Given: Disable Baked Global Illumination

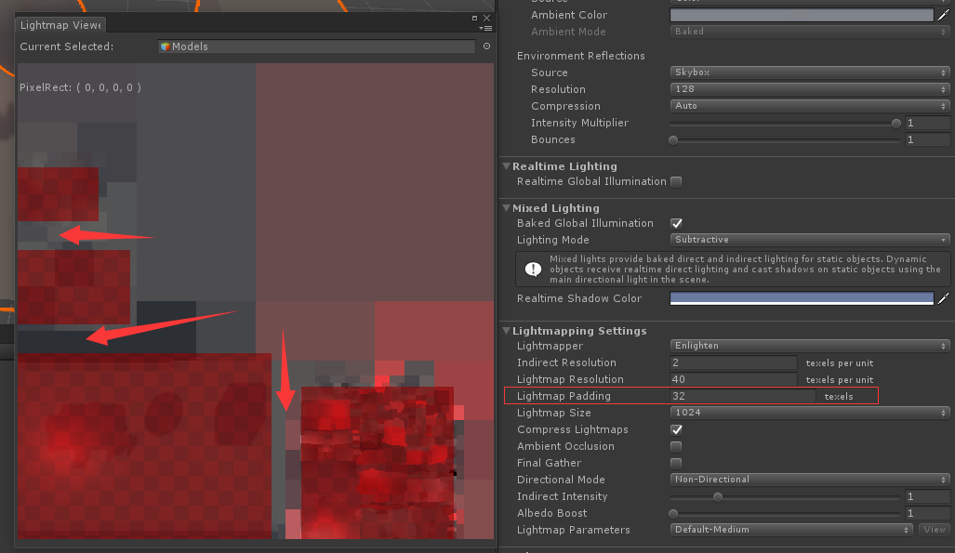Looking at the screenshot, I should click(x=676, y=223).
